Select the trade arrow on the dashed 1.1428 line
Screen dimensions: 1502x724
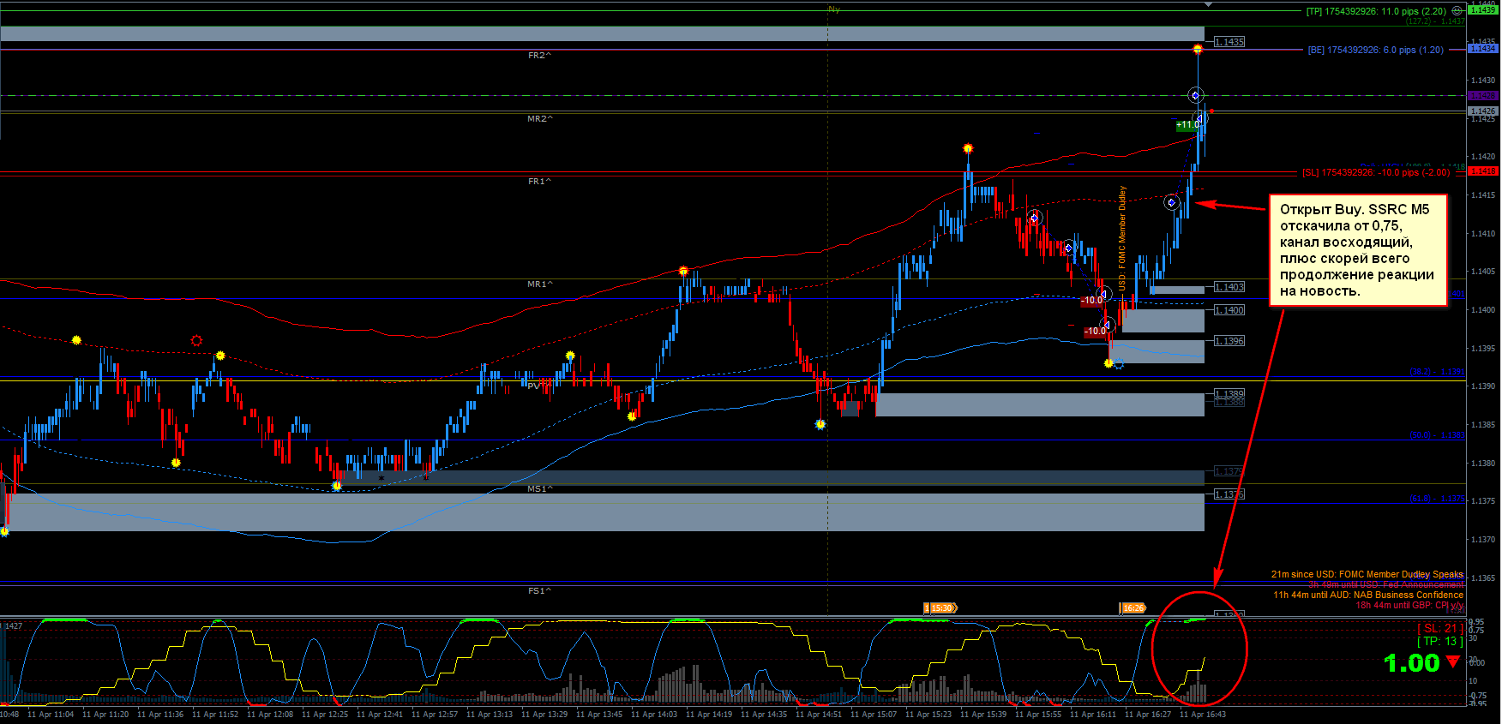click(1196, 95)
